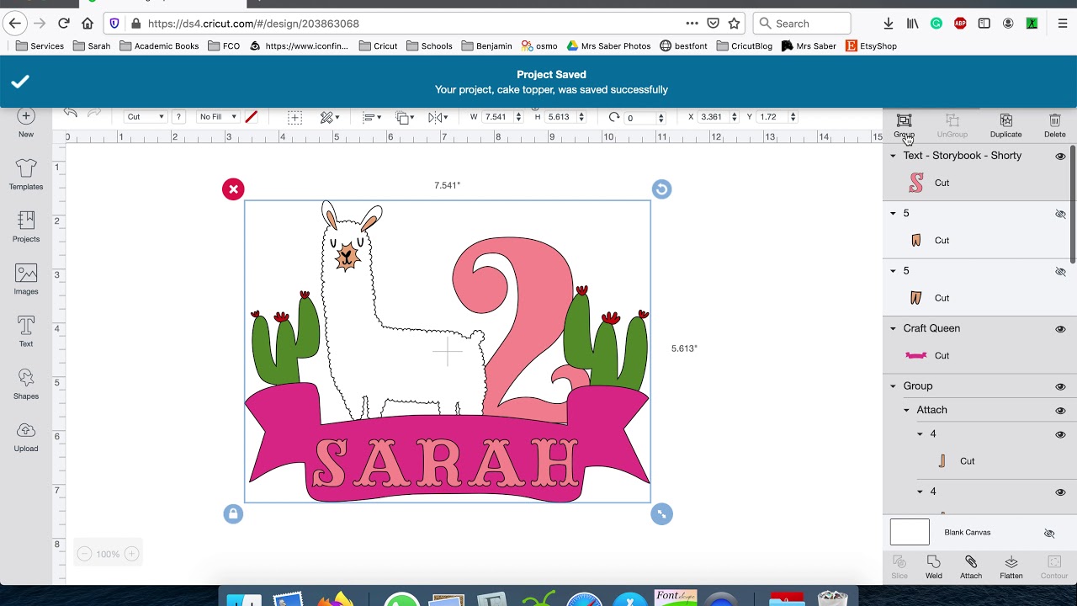Open the Cut linetype dropdown
Screen dimensions: 1077x606
tap(145, 117)
